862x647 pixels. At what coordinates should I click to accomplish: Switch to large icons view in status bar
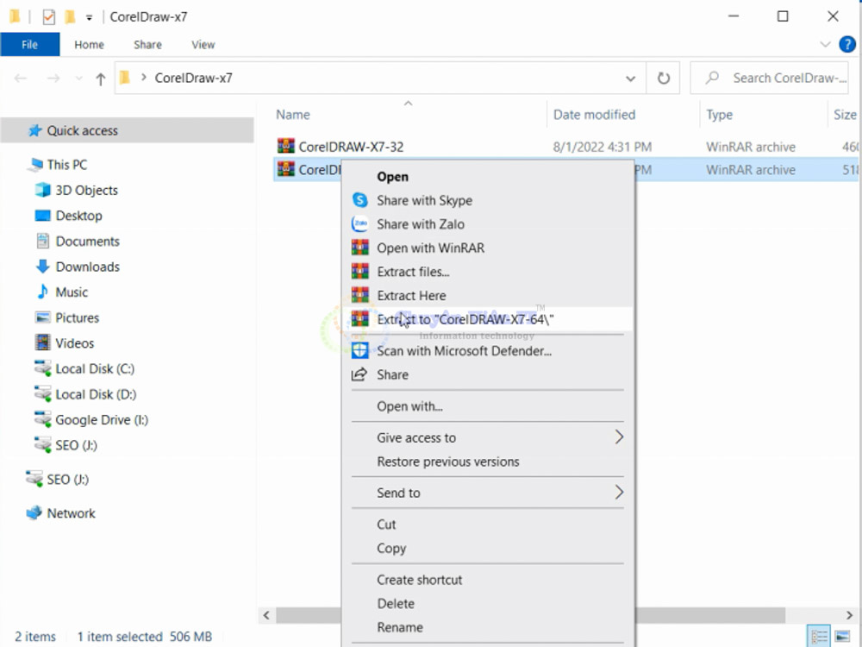tap(842, 637)
